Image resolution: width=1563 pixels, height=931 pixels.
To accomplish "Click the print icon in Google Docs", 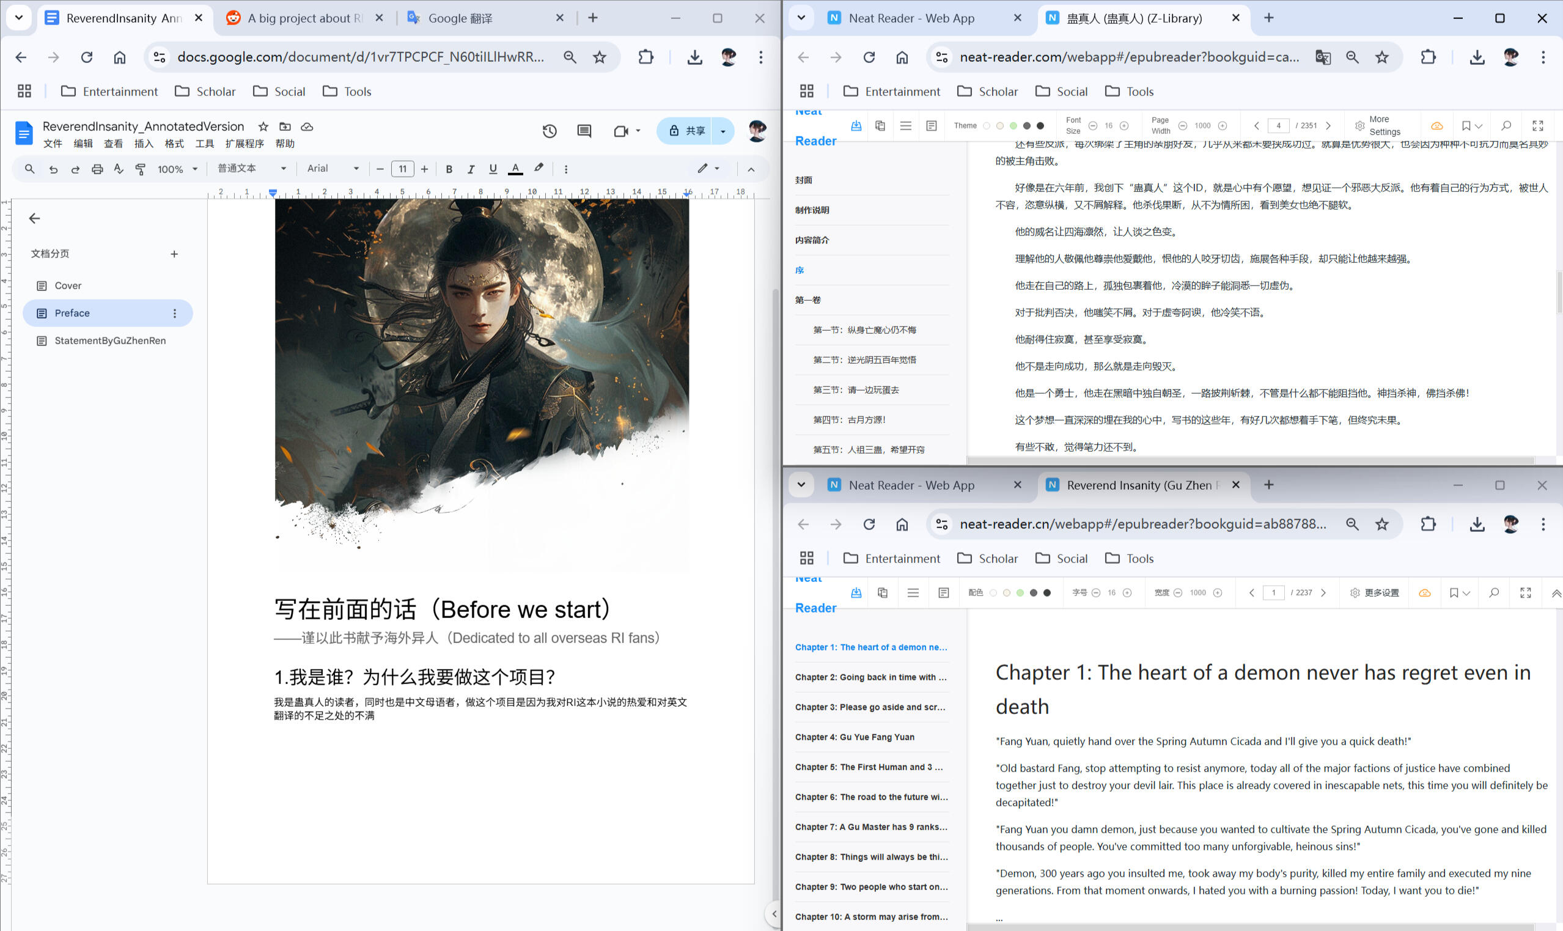I will [x=97, y=168].
